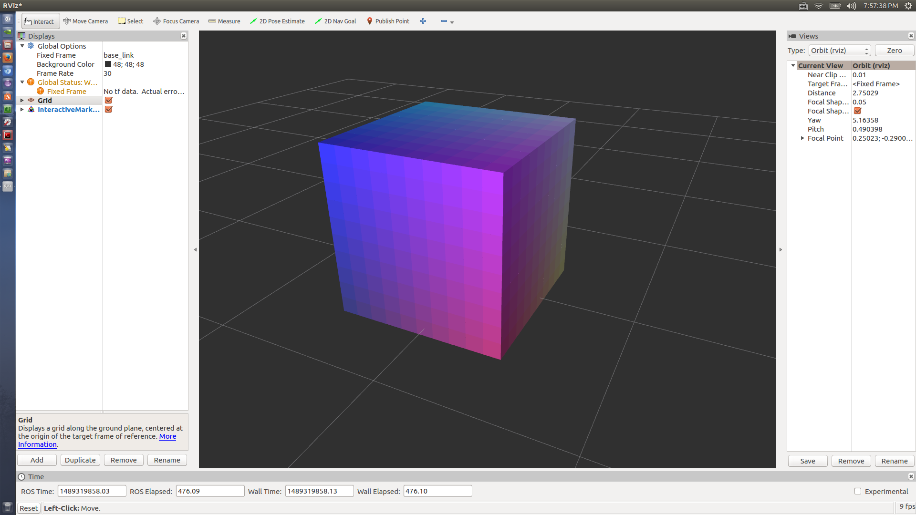Viewport: 916px width, 515px height.
Task: Collapse the Global Options section
Action: tap(22, 46)
